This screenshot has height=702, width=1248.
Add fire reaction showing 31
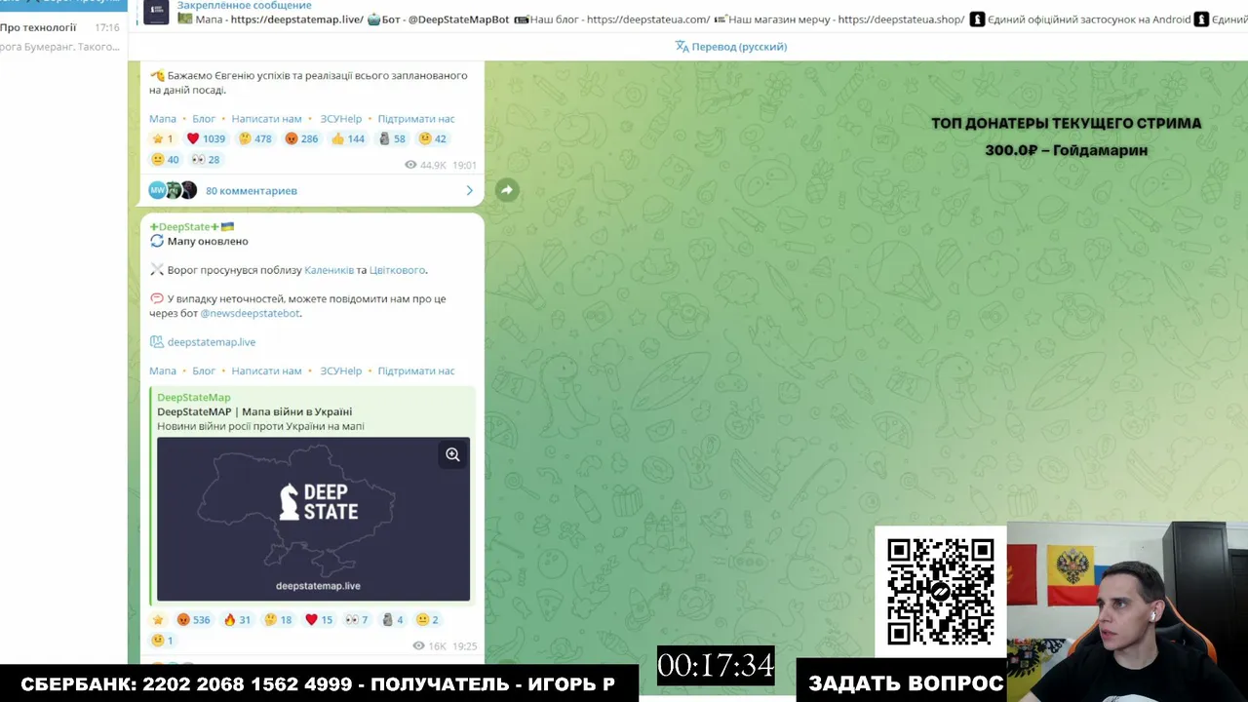pyautogui.click(x=238, y=619)
